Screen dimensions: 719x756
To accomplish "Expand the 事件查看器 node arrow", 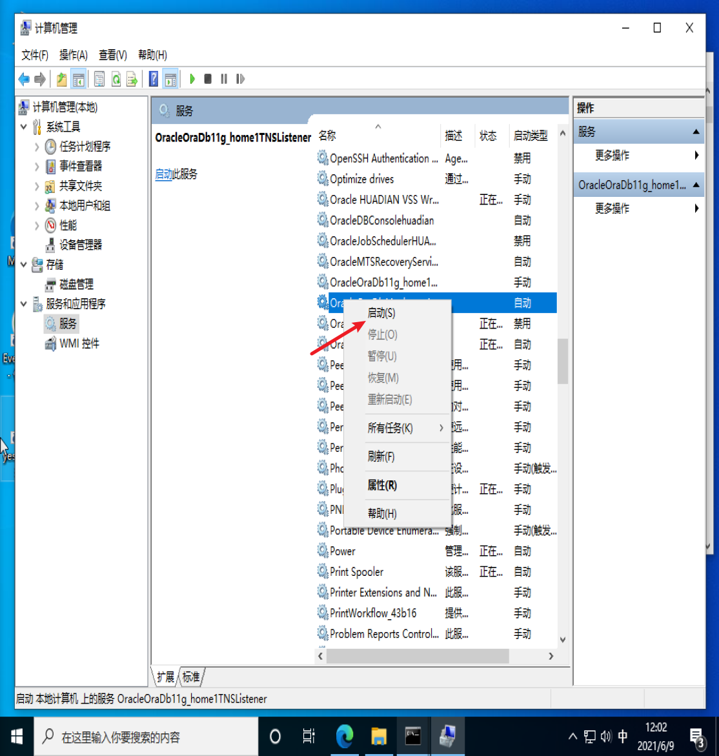I will coord(37,167).
